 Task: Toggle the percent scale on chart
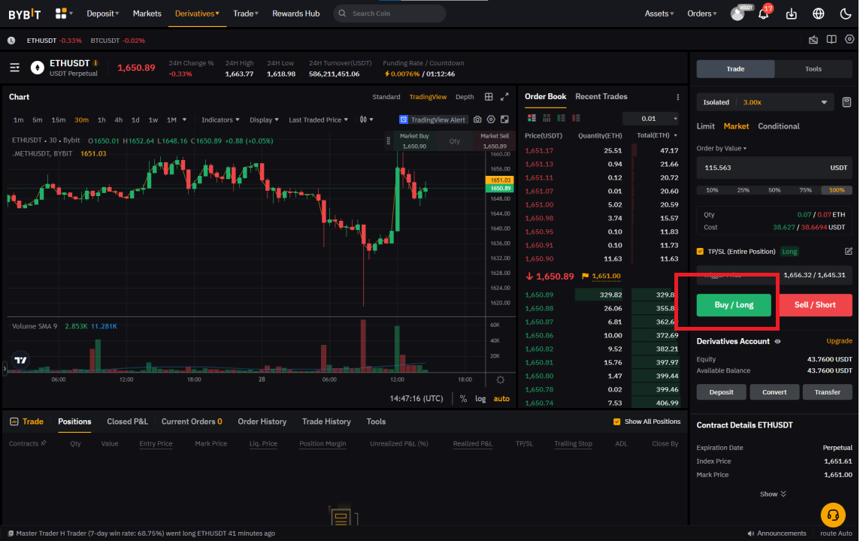click(x=464, y=398)
